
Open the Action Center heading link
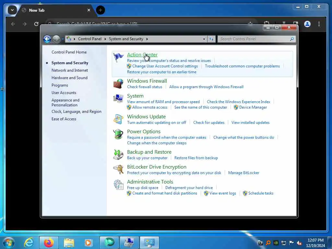(142, 54)
